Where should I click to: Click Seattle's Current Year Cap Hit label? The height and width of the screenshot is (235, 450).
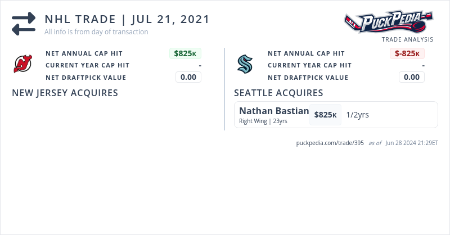coord(309,65)
